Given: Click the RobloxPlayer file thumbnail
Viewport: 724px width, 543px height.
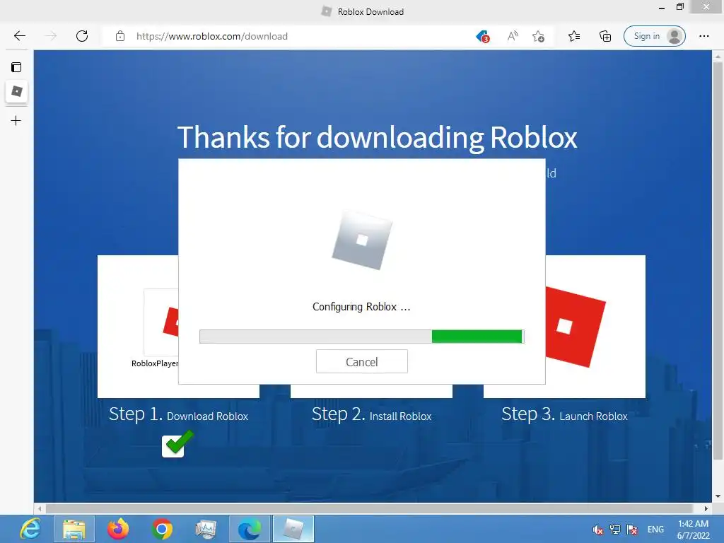Looking at the screenshot, I should click(x=161, y=322).
